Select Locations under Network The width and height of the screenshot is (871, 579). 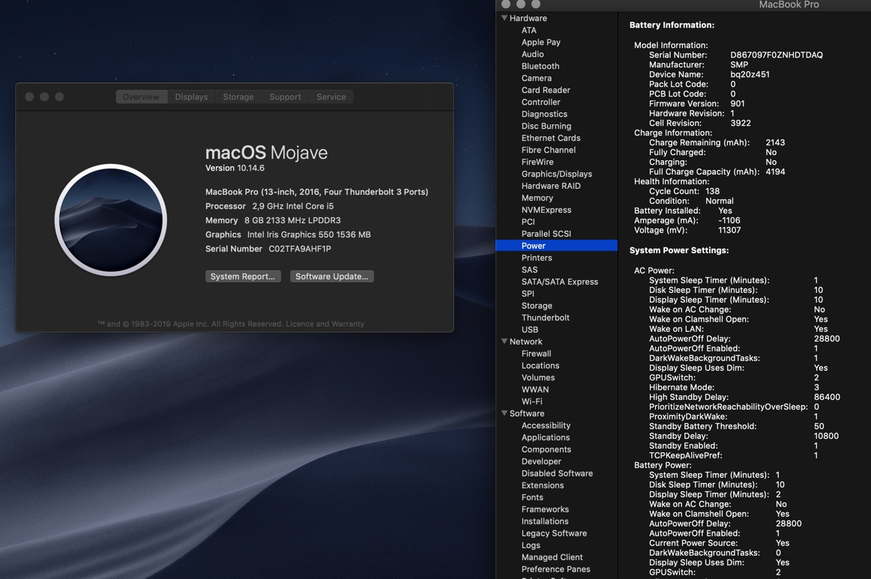540,366
